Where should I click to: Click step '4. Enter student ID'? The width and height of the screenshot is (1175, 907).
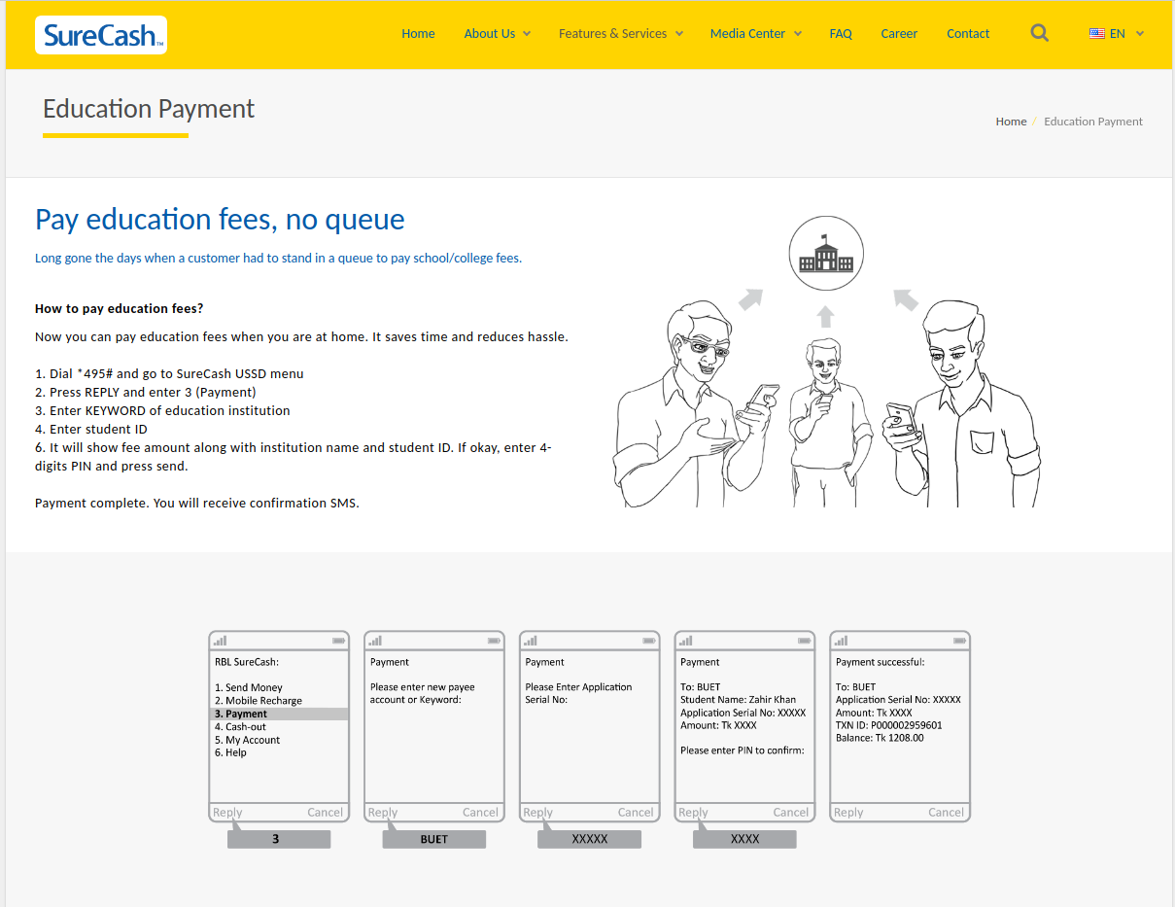coord(91,429)
